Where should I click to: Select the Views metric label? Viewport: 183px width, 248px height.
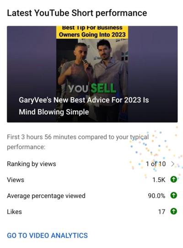pyautogui.click(x=16, y=180)
